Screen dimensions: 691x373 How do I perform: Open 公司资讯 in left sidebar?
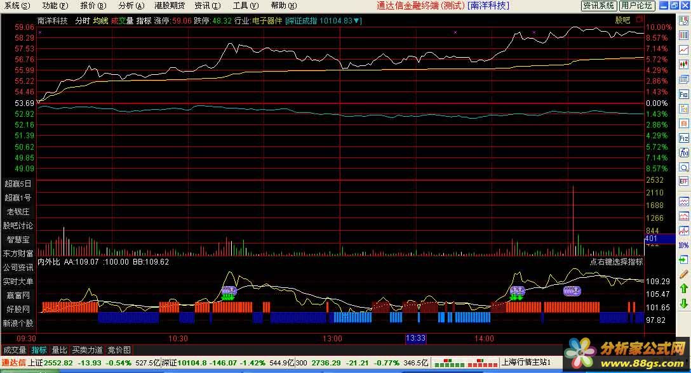pos(18,268)
